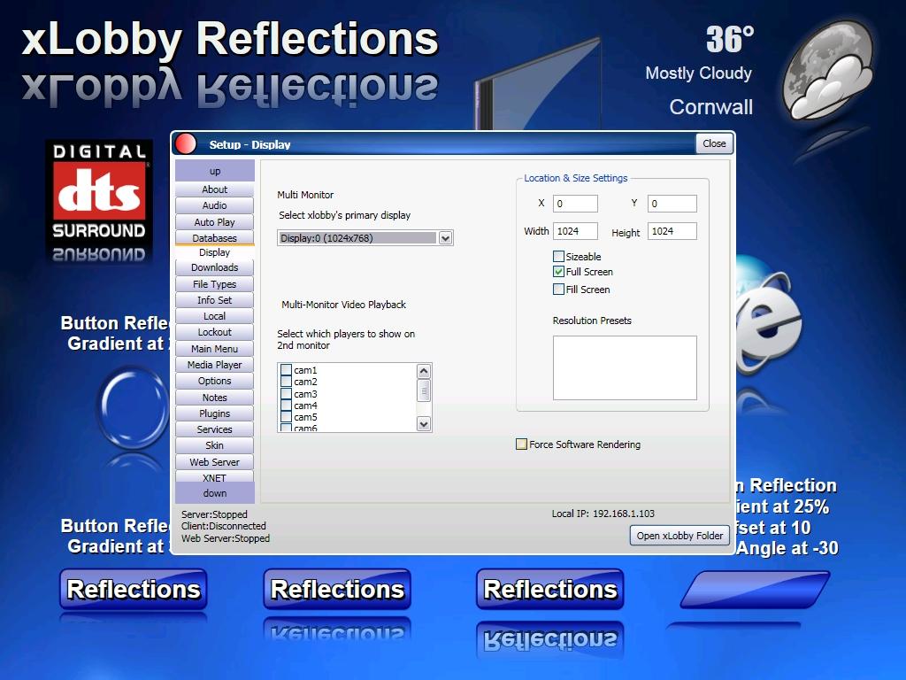Uncheck the Full Screen checkbox
Screen dimensions: 906x680
[559, 272]
